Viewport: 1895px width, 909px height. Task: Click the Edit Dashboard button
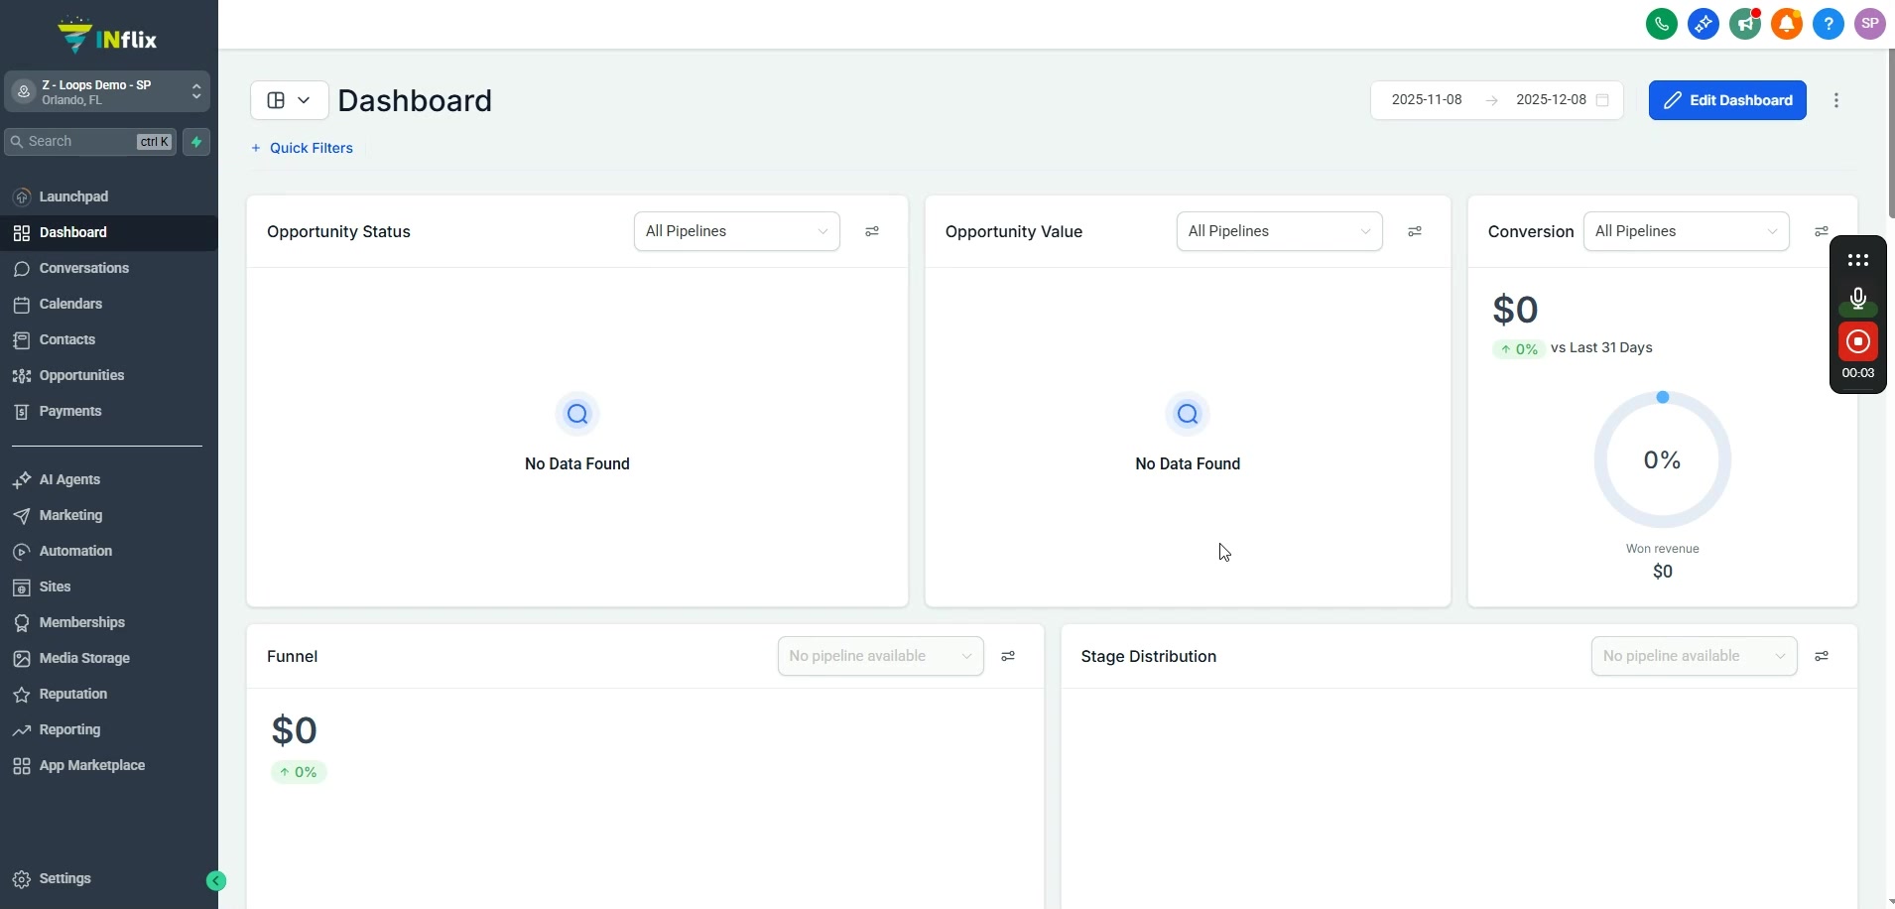pyautogui.click(x=1727, y=100)
